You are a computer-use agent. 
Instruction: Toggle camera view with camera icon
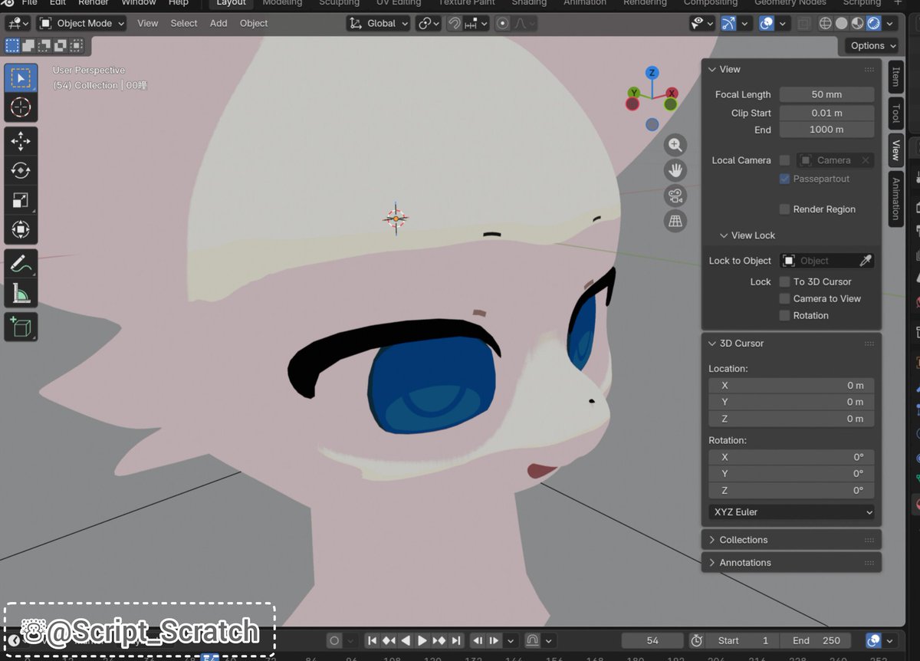coord(675,196)
